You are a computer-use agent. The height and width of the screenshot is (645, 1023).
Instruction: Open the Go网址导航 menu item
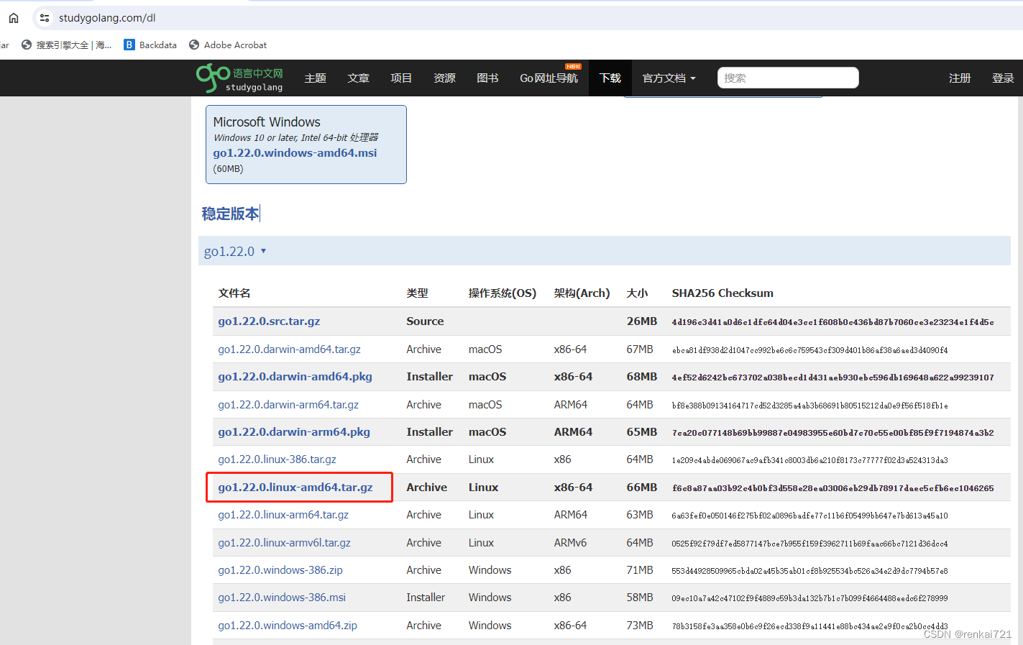[x=549, y=78]
